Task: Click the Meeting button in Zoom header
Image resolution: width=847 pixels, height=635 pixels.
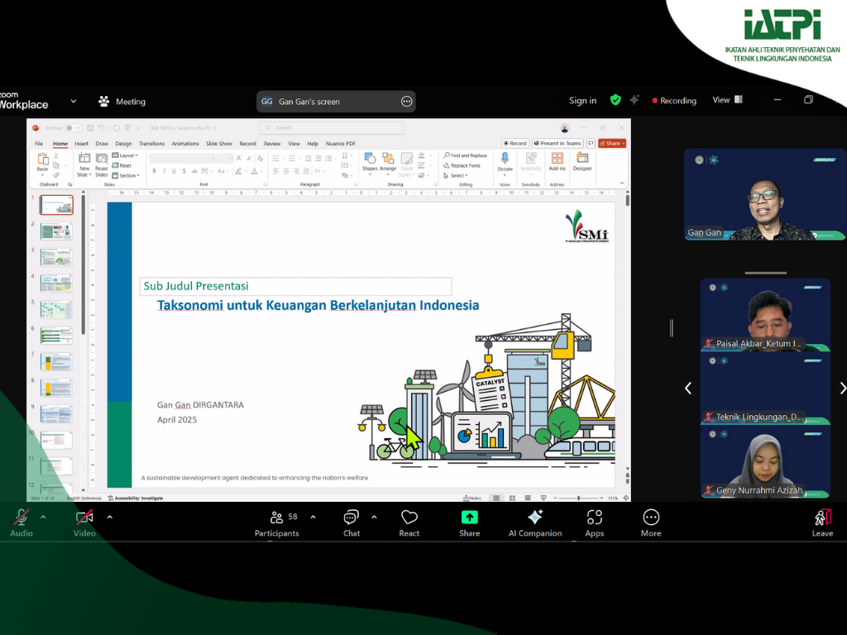Action: click(122, 101)
